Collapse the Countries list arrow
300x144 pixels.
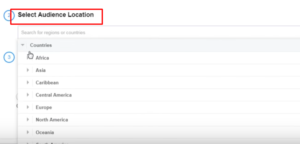pos(23,45)
